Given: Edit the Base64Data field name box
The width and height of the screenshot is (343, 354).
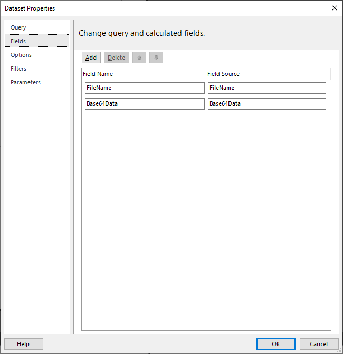Looking at the screenshot, I should coord(145,104).
